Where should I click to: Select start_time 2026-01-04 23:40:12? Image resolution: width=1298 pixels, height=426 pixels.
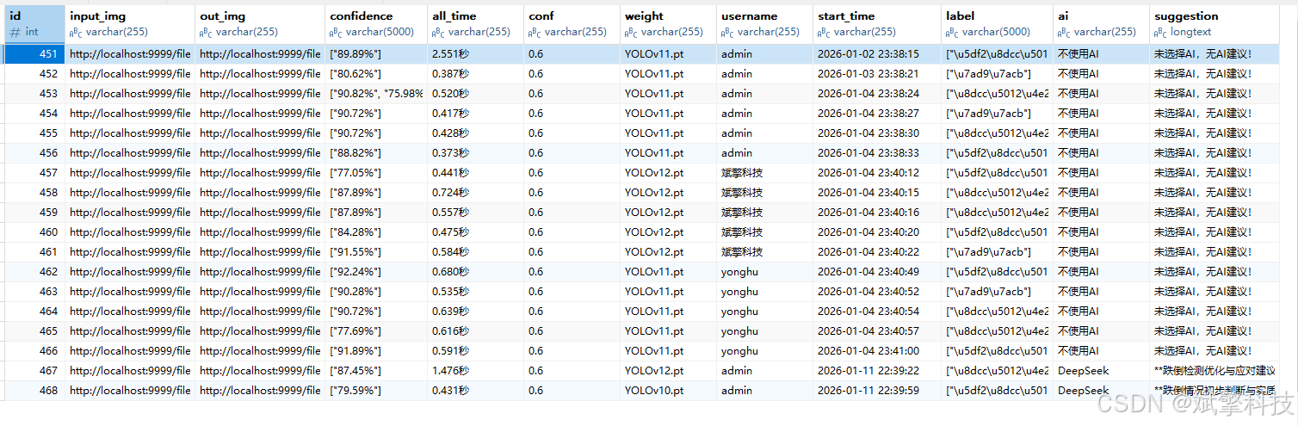[868, 172]
